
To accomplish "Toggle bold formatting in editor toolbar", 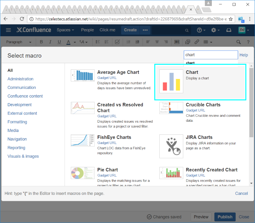I will (41, 42).
